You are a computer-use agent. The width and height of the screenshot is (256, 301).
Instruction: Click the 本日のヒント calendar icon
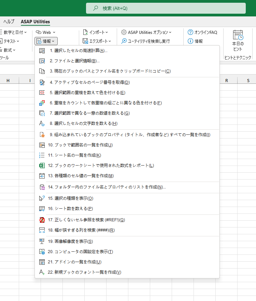coord(238,35)
